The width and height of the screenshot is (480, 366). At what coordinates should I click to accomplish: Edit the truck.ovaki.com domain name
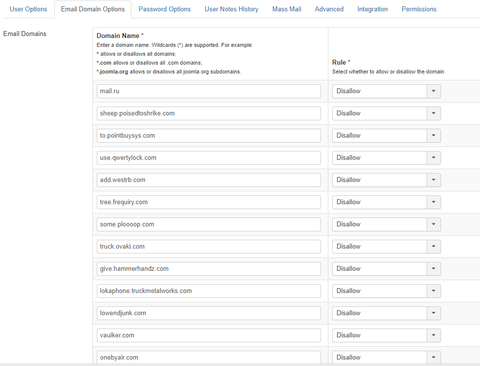[x=208, y=247]
